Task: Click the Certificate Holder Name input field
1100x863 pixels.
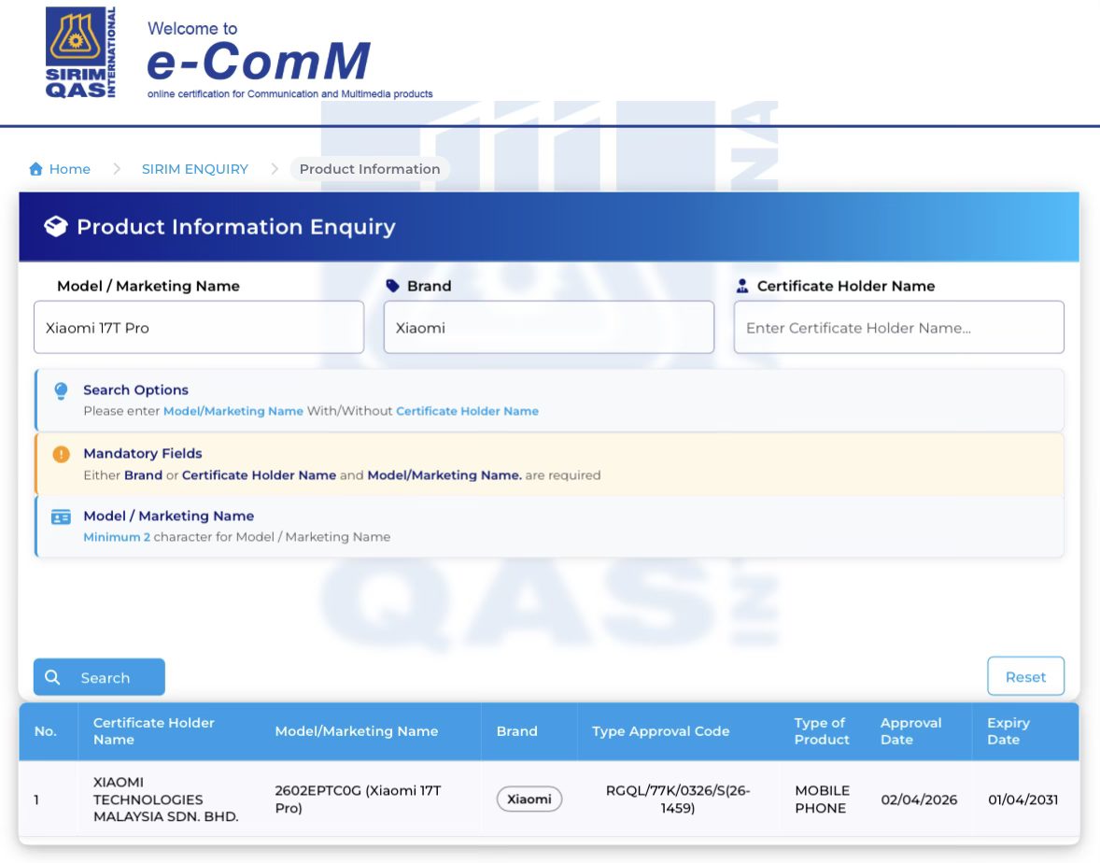Action: (x=898, y=328)
